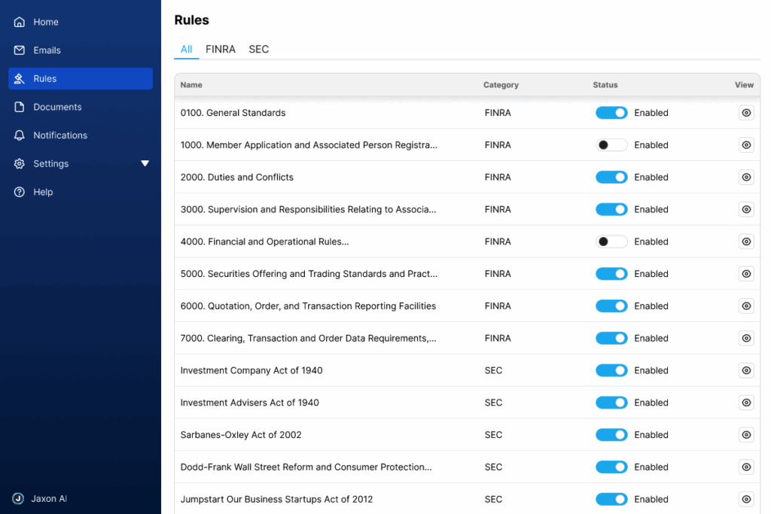
Task: Toggle the 3000. Supervision rule switch
Action: pyautogui.click(x=611, y=209)
